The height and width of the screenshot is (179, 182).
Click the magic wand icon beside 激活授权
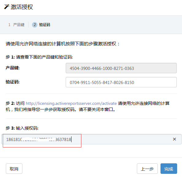pos(6,7)
